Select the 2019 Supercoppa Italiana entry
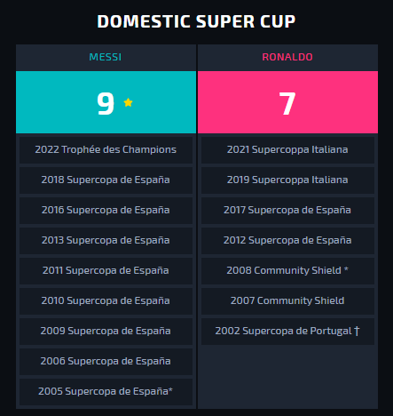Screen dimensions: 393x416 pyautogui.click(x=287, y=180)
